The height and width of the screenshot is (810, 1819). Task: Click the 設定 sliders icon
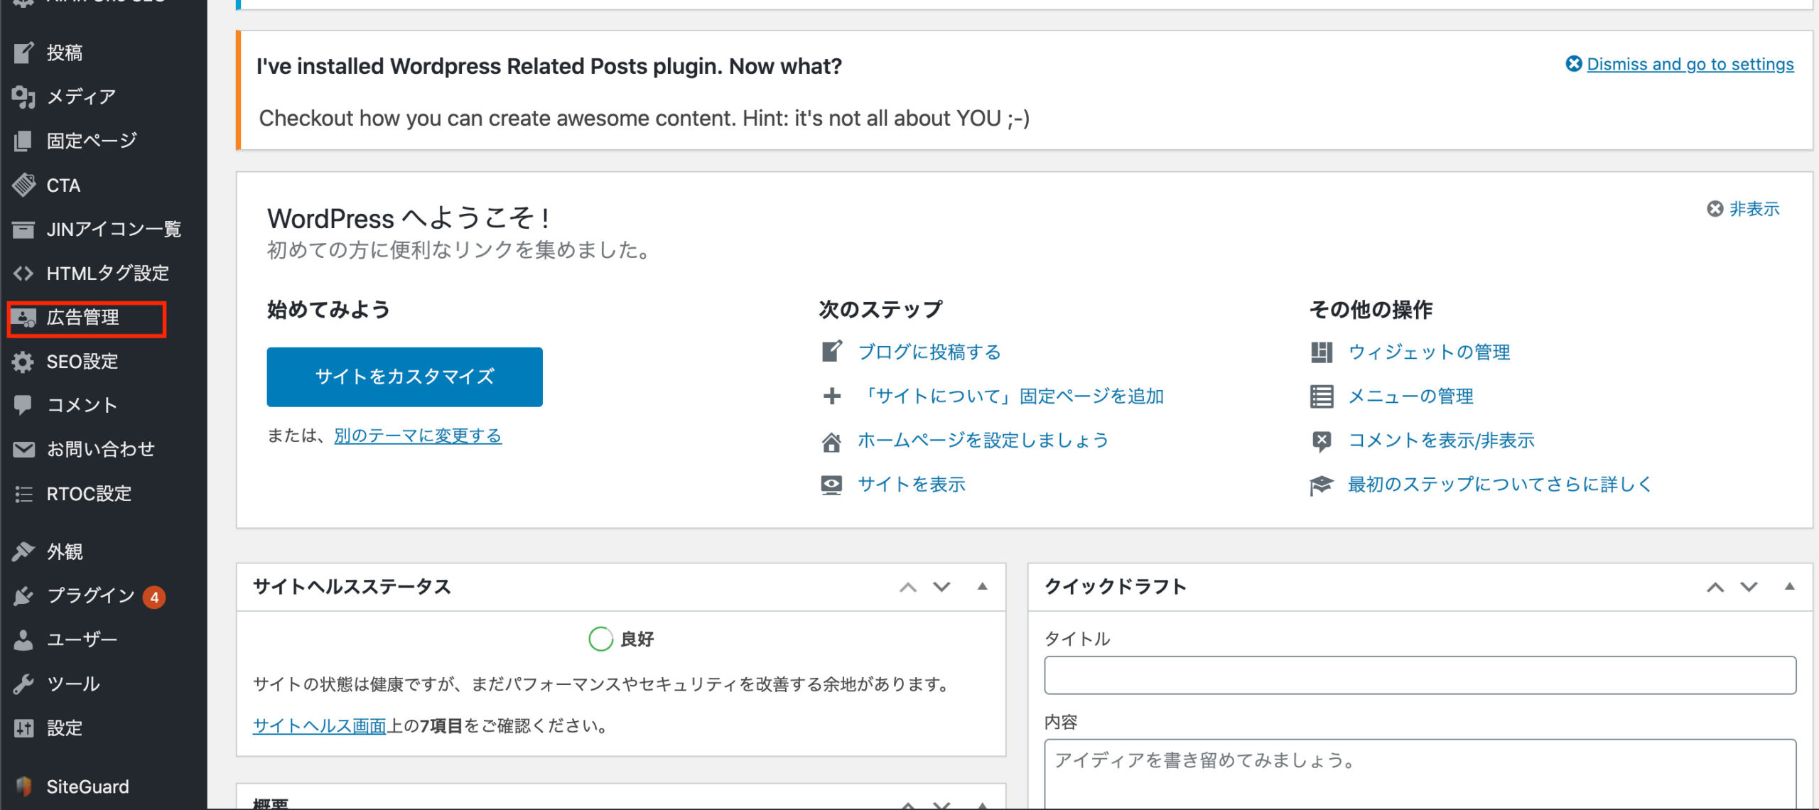[x=23, y=728]
